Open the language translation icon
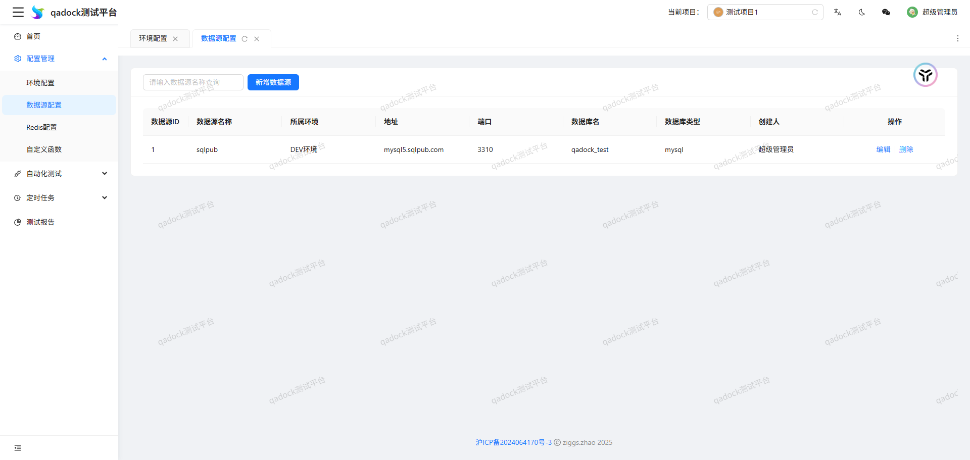Screen dimensions: 970x460 [838, 12]
